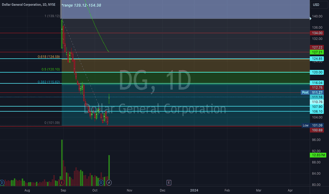Click the cyan 107.90 price level label
The width and height of the screenshot is (329, 194).
pyautogui.click(x=317, y=107)
